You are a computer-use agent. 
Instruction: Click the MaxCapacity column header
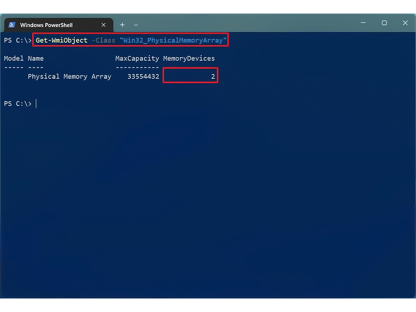click(137, 58)
